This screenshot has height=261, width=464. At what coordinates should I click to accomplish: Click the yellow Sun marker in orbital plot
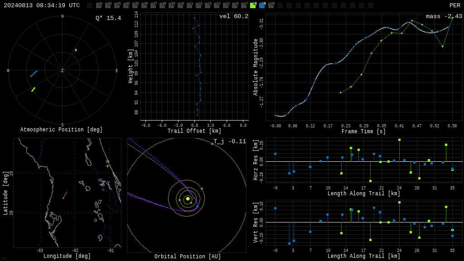click(x=188, y=198)
